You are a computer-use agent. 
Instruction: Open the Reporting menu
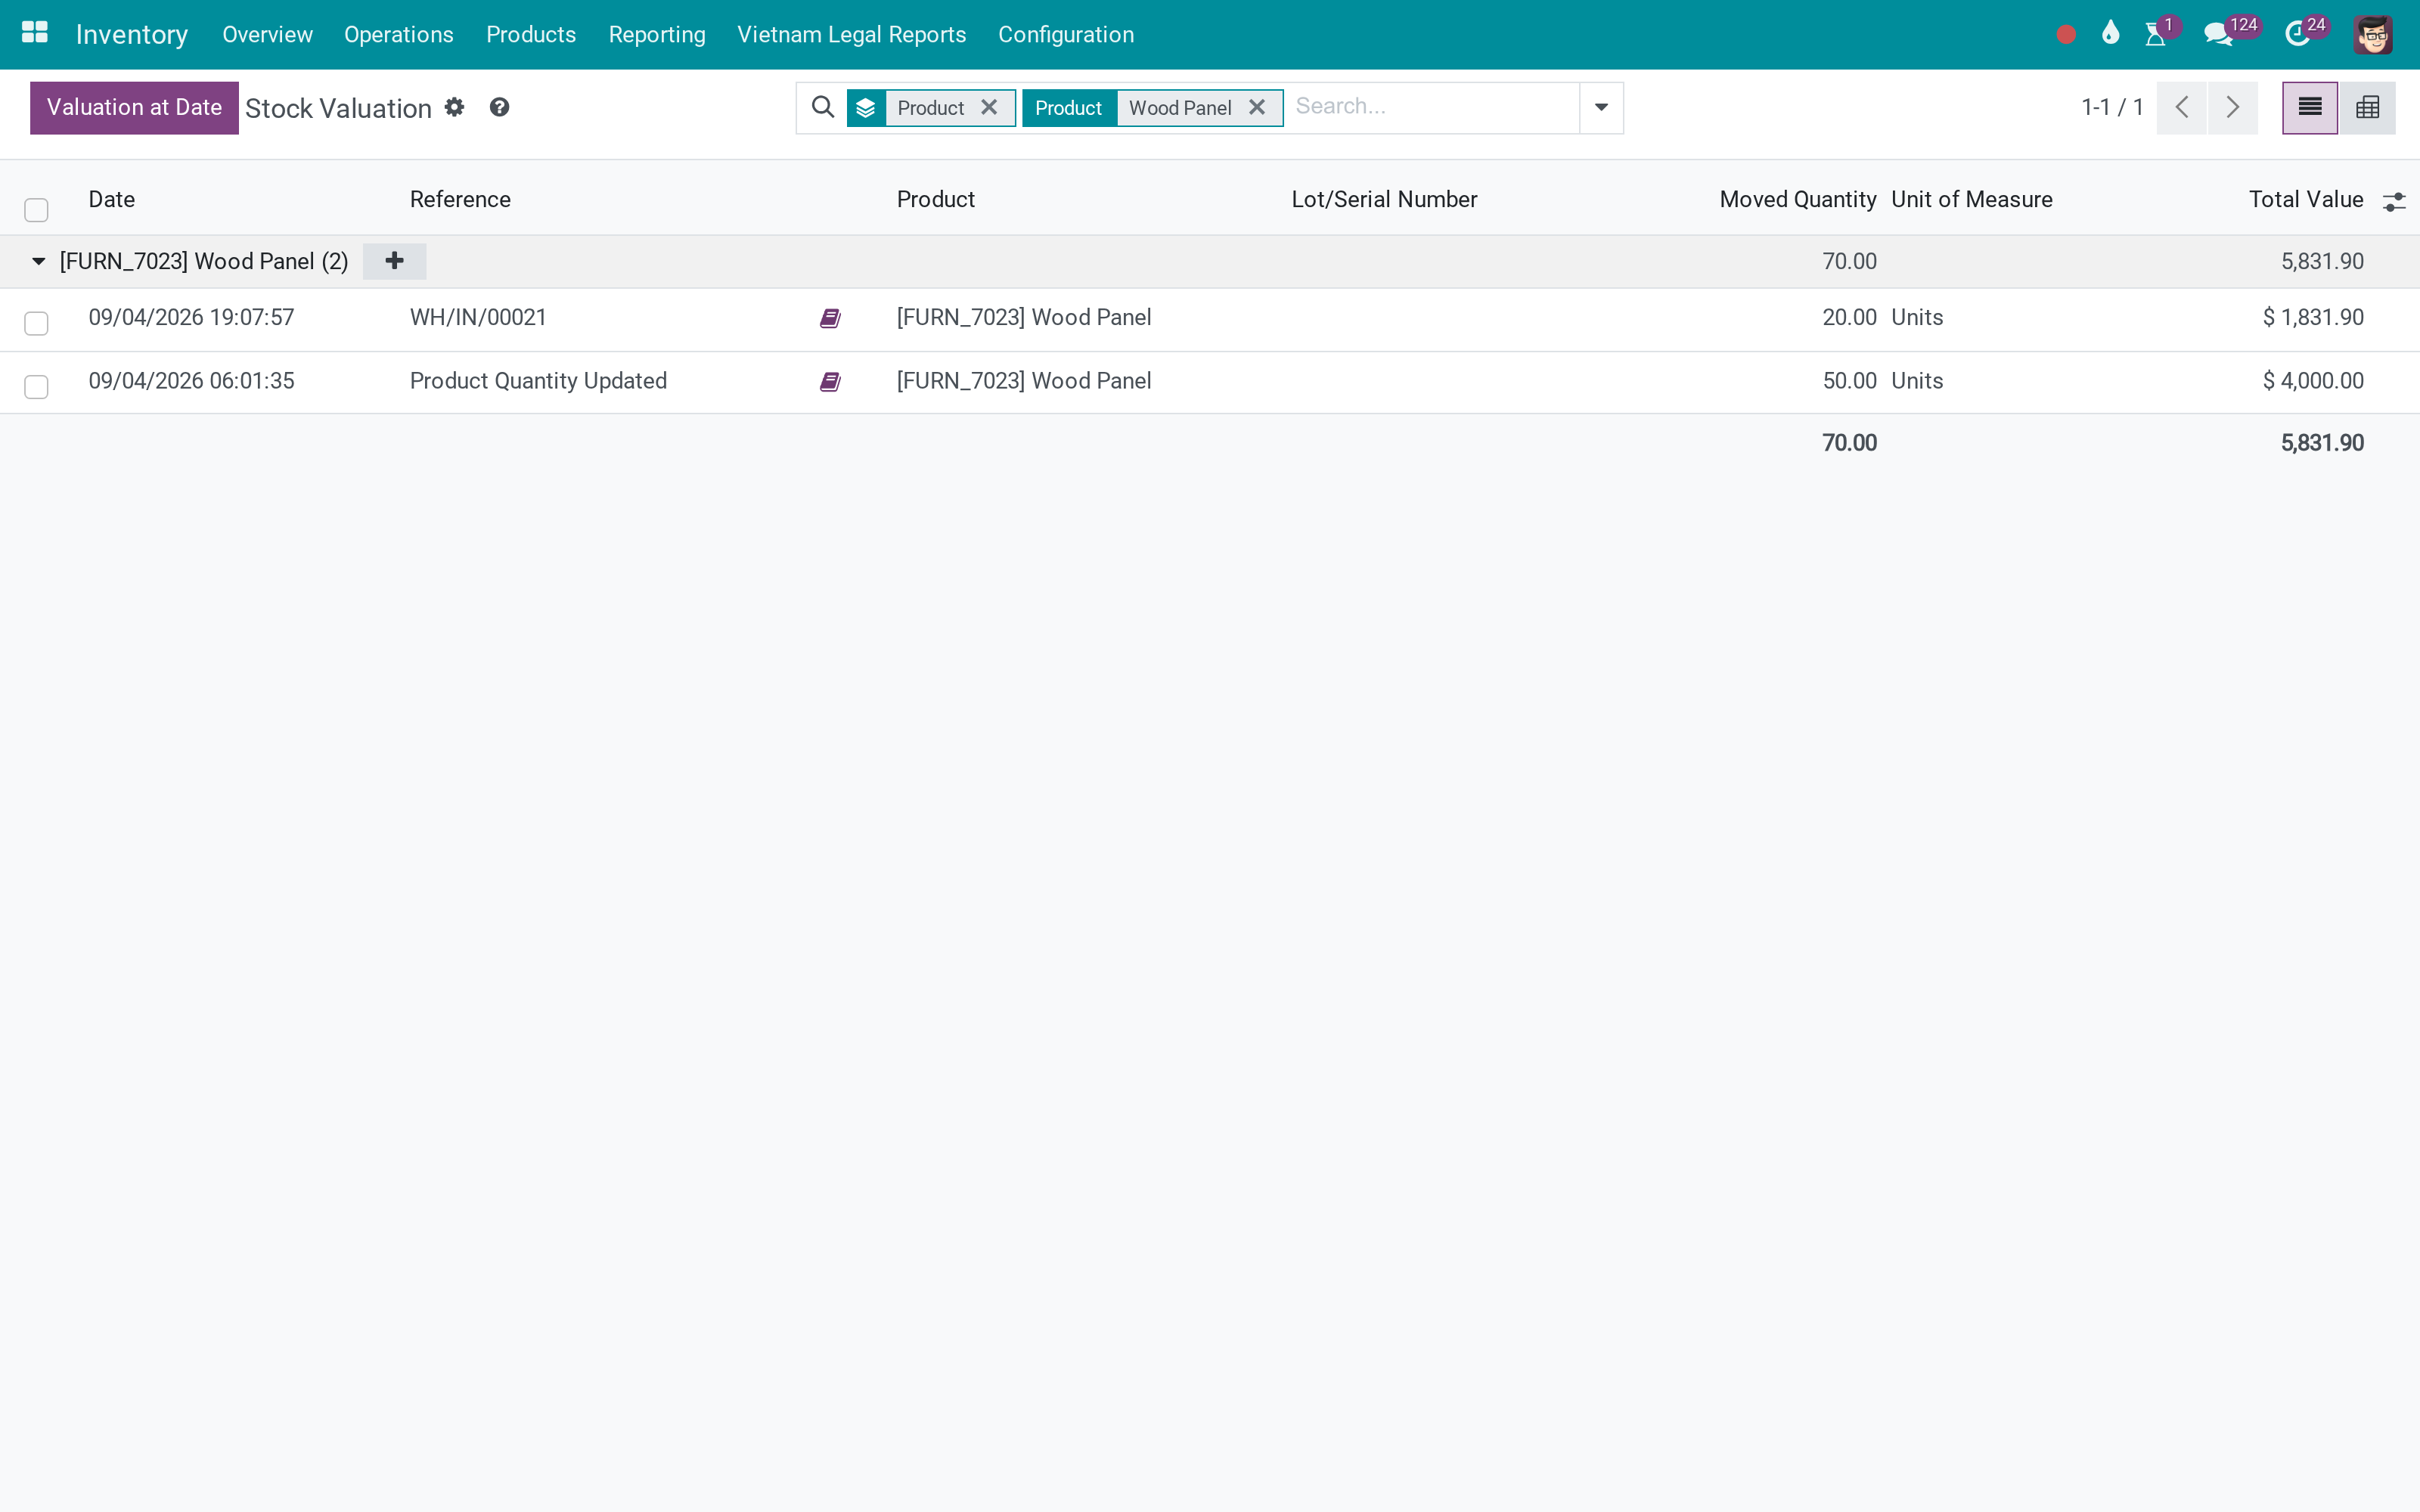(657, 35)
